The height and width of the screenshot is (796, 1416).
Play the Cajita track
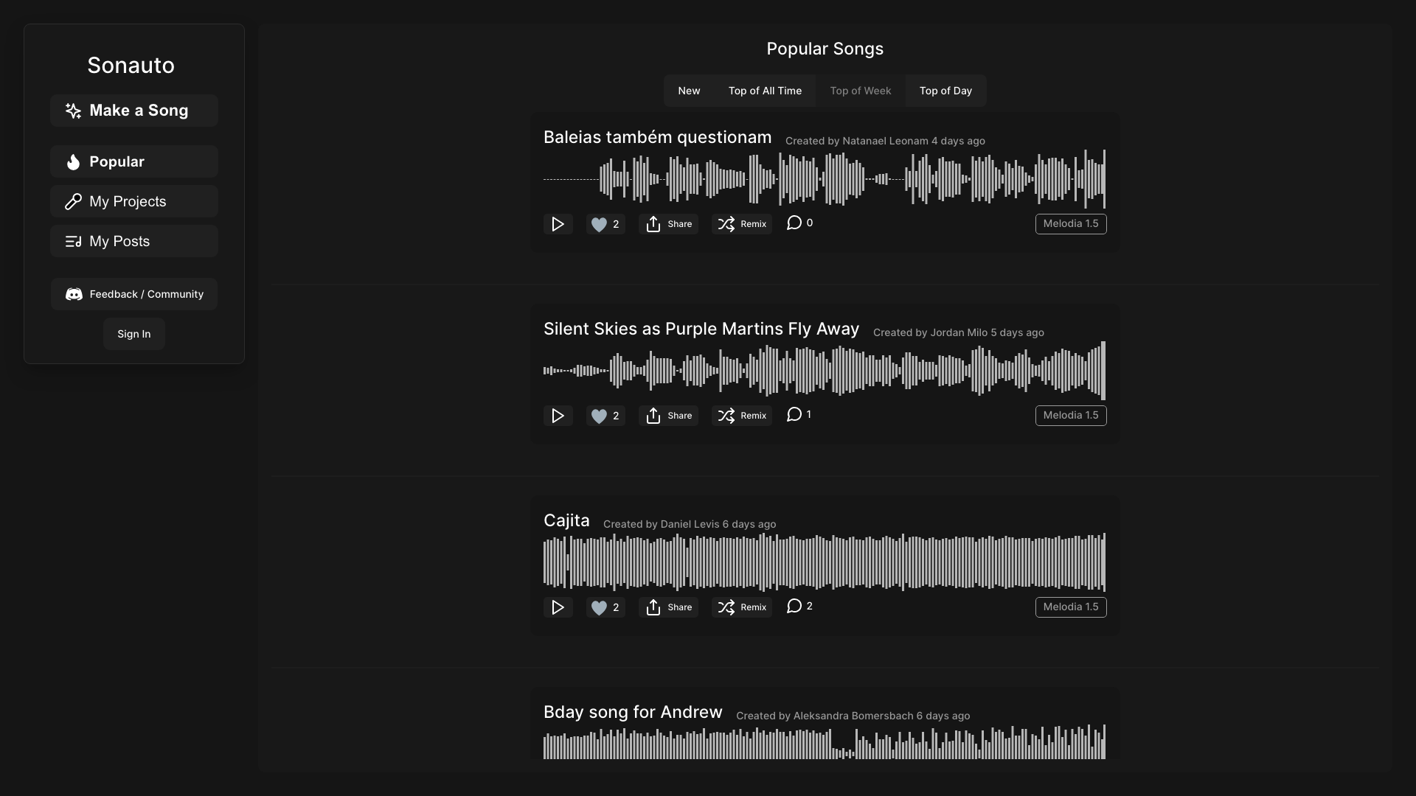(x=558, y=607)
